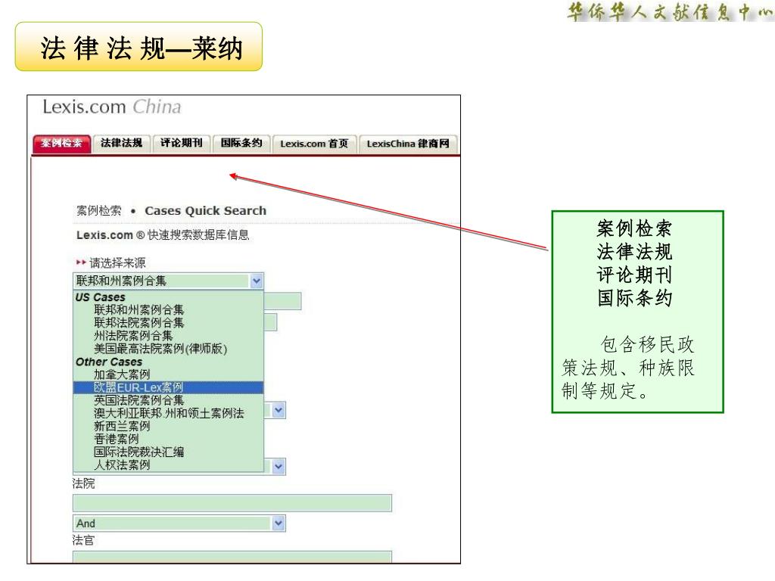Open the dropdown arrow beside 澳大利亚联邦 row
Image resolution: width=775 pixels, height=581 pixels.
(279, 411)
